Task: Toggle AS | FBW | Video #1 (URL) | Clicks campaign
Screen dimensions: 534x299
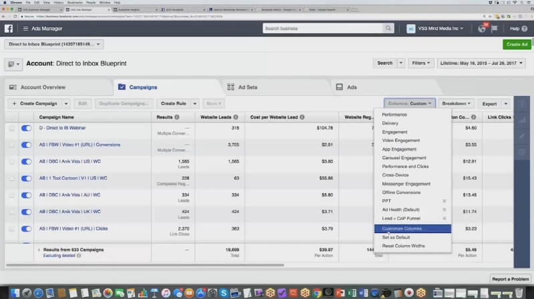Action: tap(26, 229)
